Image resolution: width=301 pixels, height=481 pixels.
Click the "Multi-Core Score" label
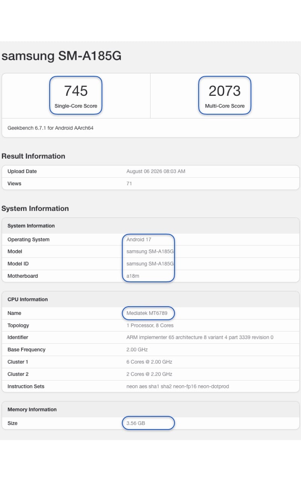click(225, 106)
